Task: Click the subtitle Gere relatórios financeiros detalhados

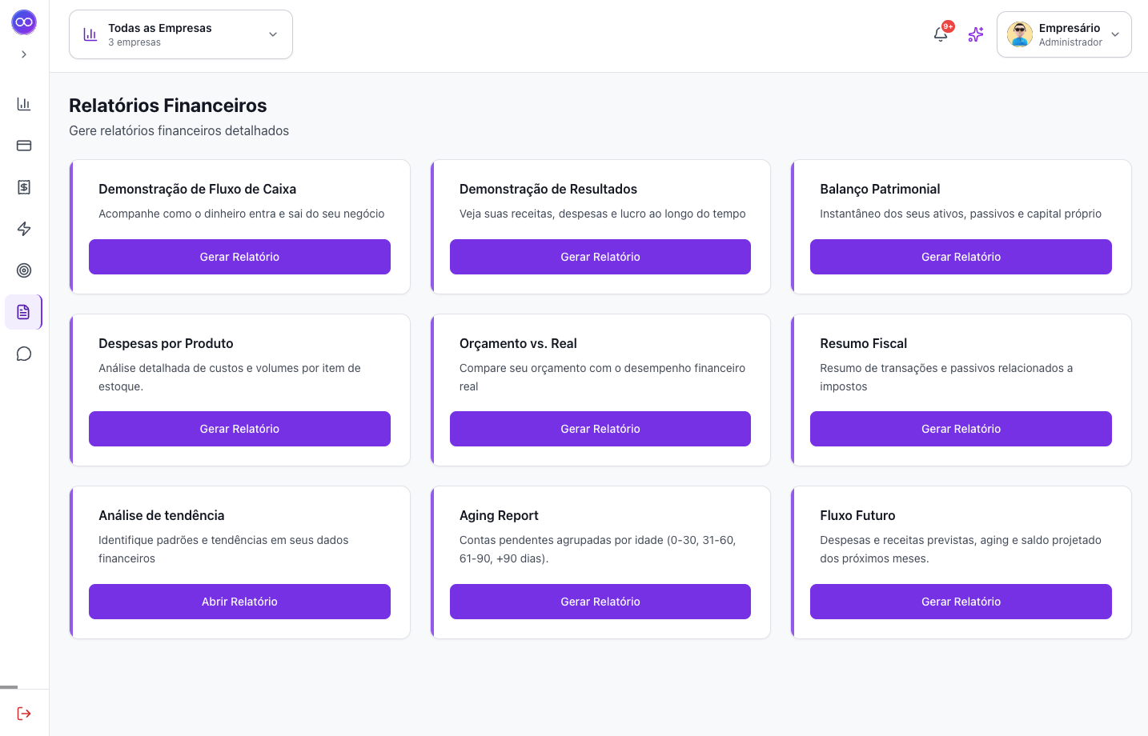Action: pyautogui.click(x=179, y=130)
